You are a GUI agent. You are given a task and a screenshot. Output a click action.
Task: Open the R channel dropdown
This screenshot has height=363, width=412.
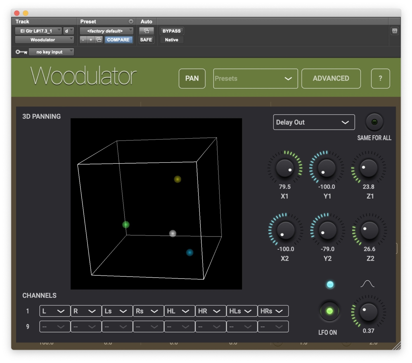point(86,311)
